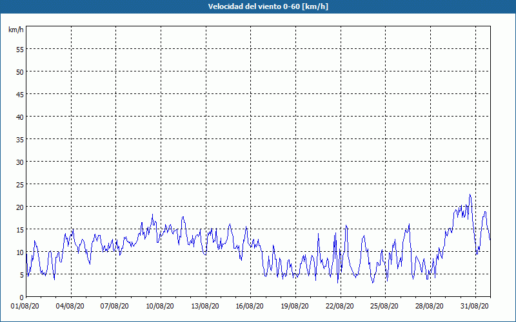Screen dimensions: 516x322
Task: Select the 25 value on the y-axis
Action: (x=20, y=185)
